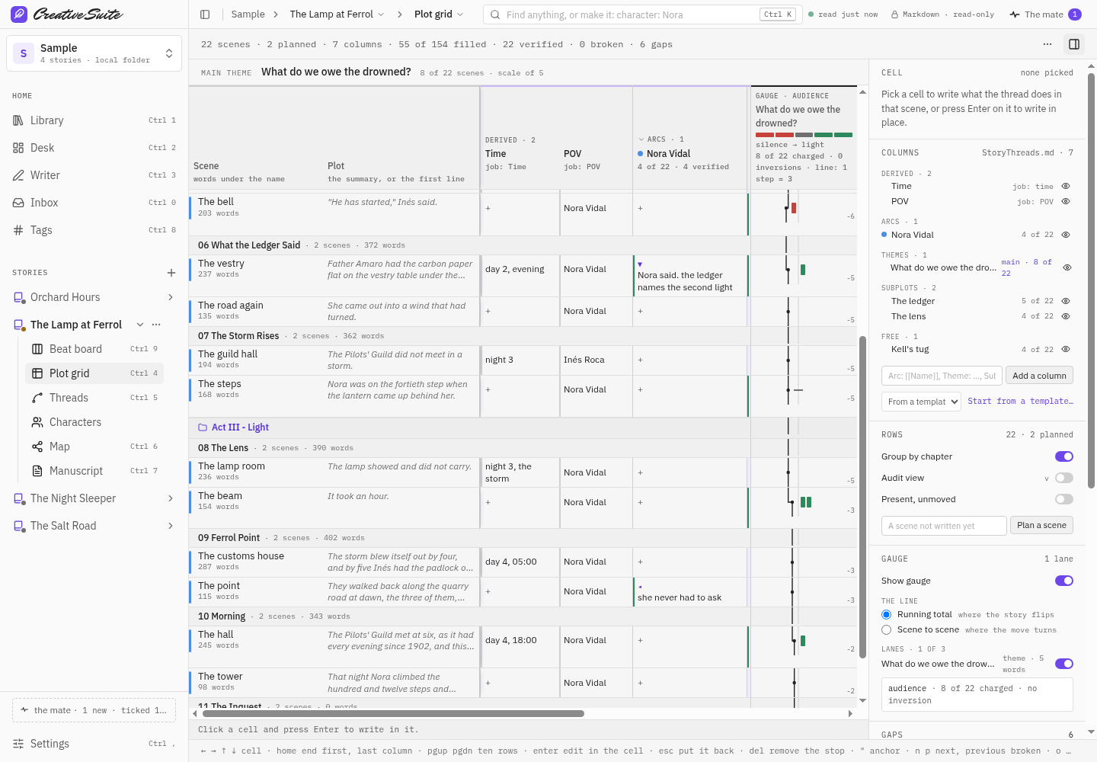This screenshot has height=762, width=1097.
Task: Enable the Audit view switch
Action: coord(1064,478)
